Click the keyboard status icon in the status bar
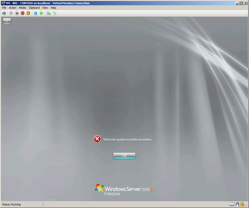This screenshot has height=208, width=249. tap(232, 204)
